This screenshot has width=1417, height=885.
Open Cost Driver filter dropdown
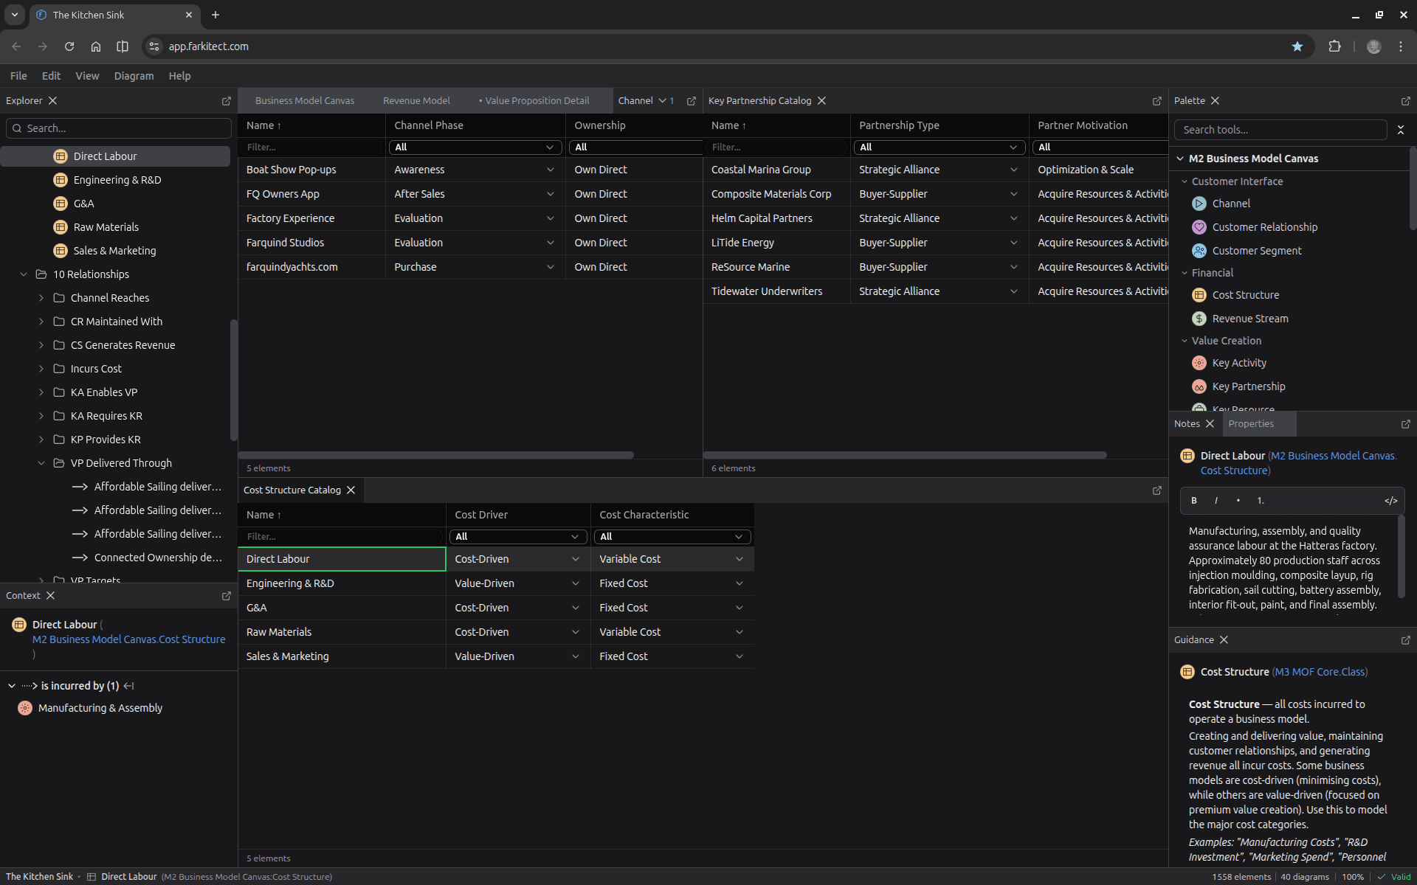click(x=518, y=537)
